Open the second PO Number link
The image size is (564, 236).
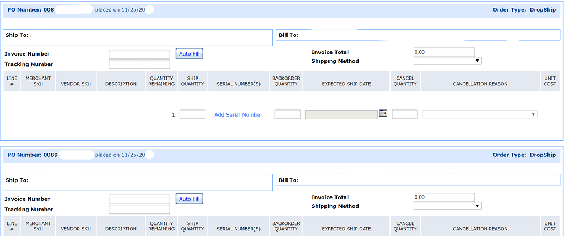coord(51,155)
